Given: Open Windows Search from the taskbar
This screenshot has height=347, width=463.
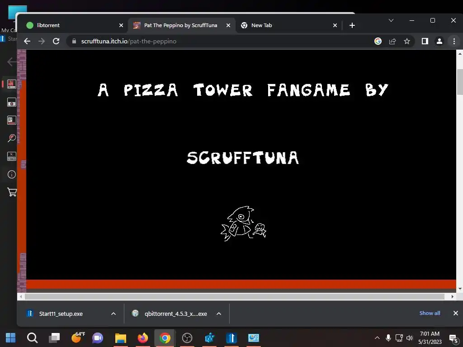Looking at the screenshot, I should pos(32,338).
